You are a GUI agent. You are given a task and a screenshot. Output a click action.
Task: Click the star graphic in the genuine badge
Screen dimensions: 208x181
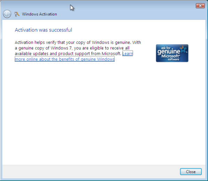[183, 49]
